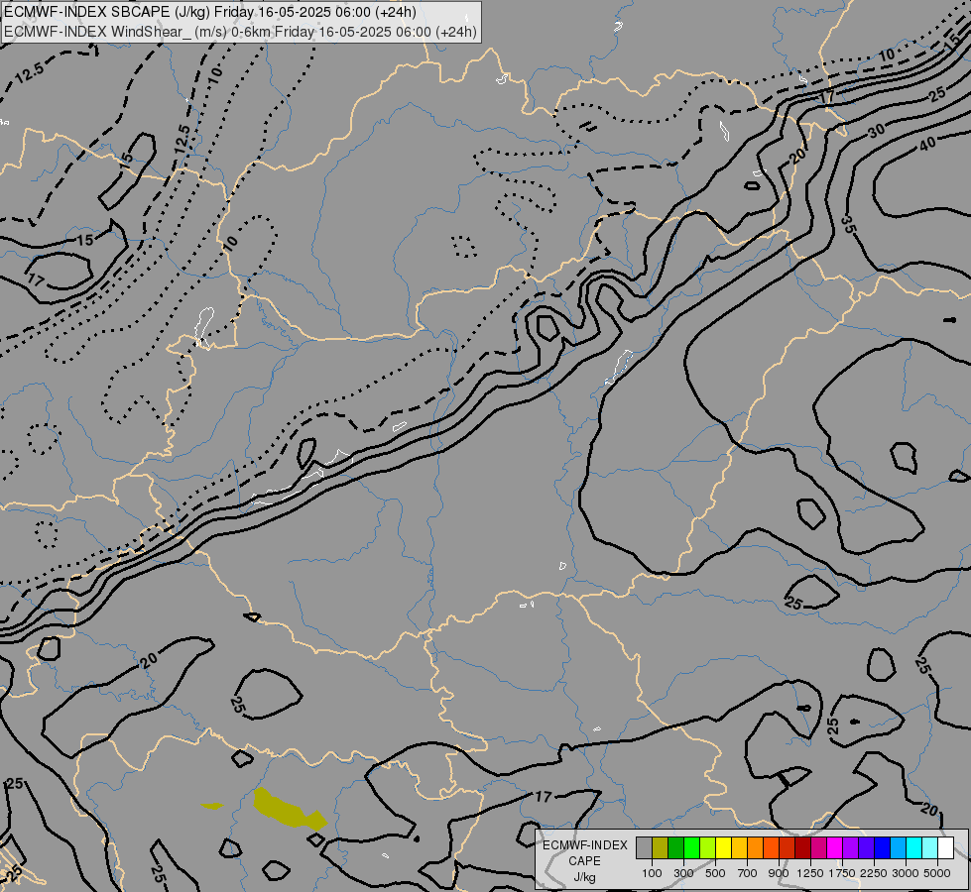The image size is (971, 892).
Task: Click the pale cyan legend swatch
Action: point(929,847)
